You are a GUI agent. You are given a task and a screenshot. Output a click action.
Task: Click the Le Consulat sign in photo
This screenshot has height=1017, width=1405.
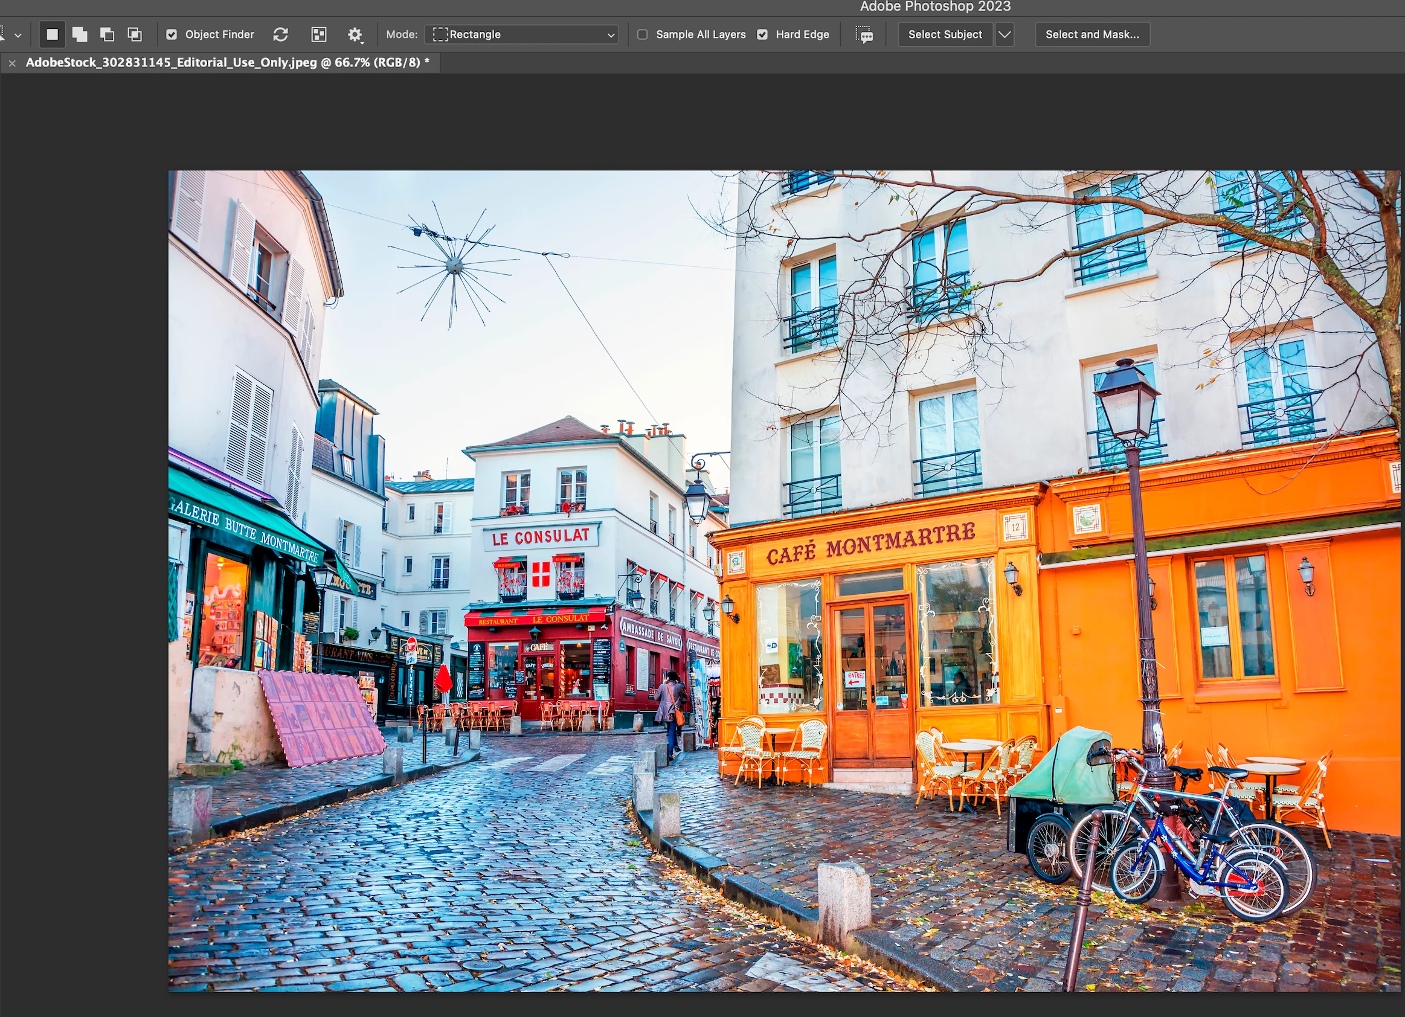coord(540,536)
